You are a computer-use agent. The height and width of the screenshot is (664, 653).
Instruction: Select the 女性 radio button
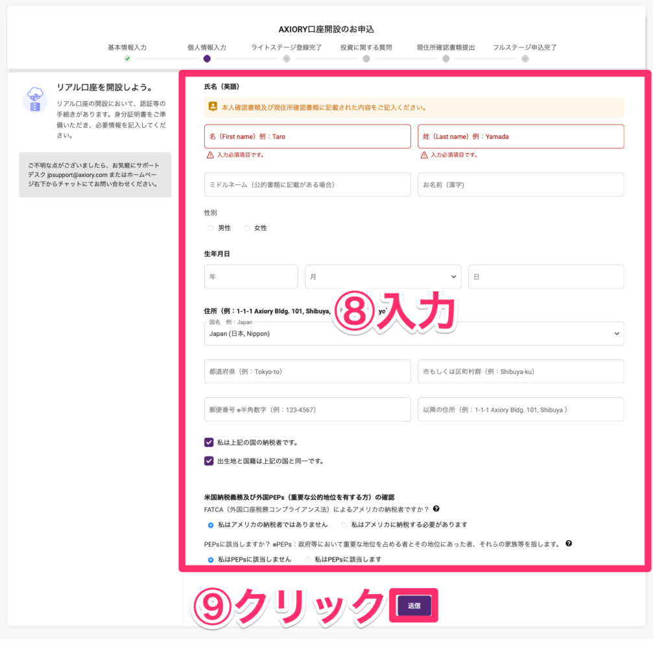246,228
